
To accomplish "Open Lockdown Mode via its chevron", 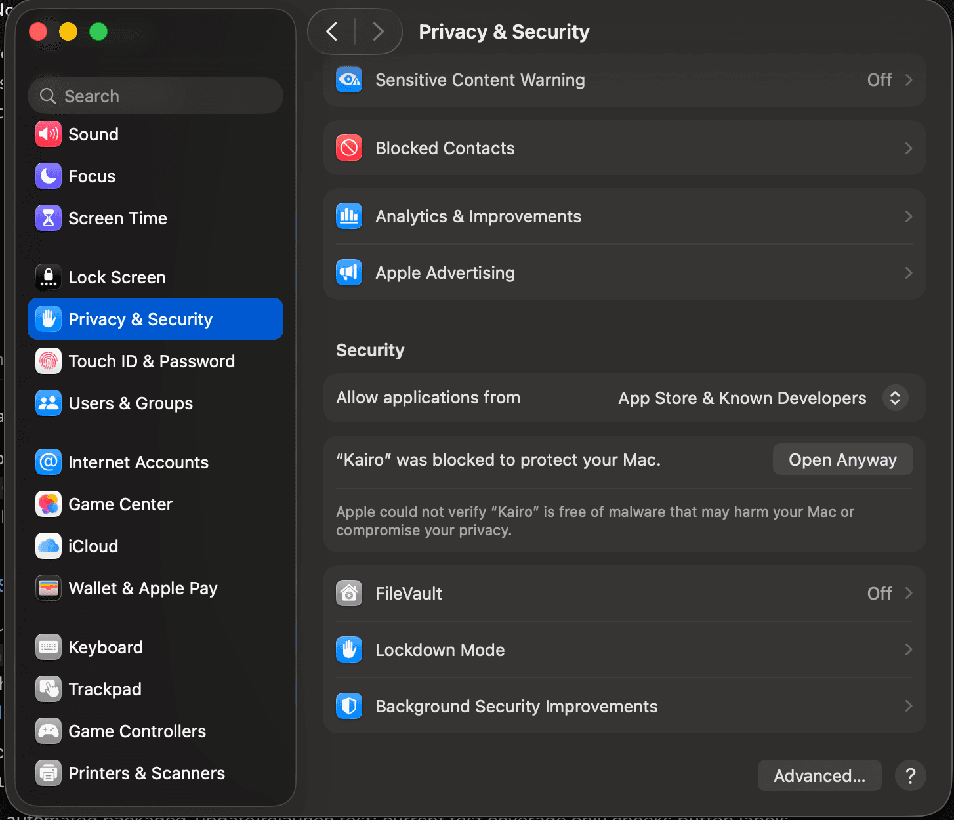I will pyautogui.click(x=909, y=650).
